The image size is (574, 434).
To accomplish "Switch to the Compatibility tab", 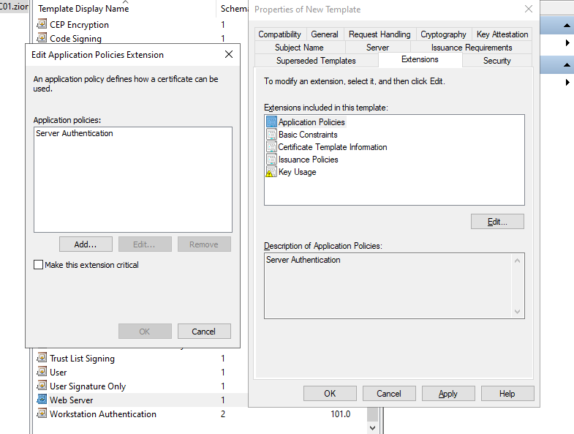I will (x=279, y=34).
